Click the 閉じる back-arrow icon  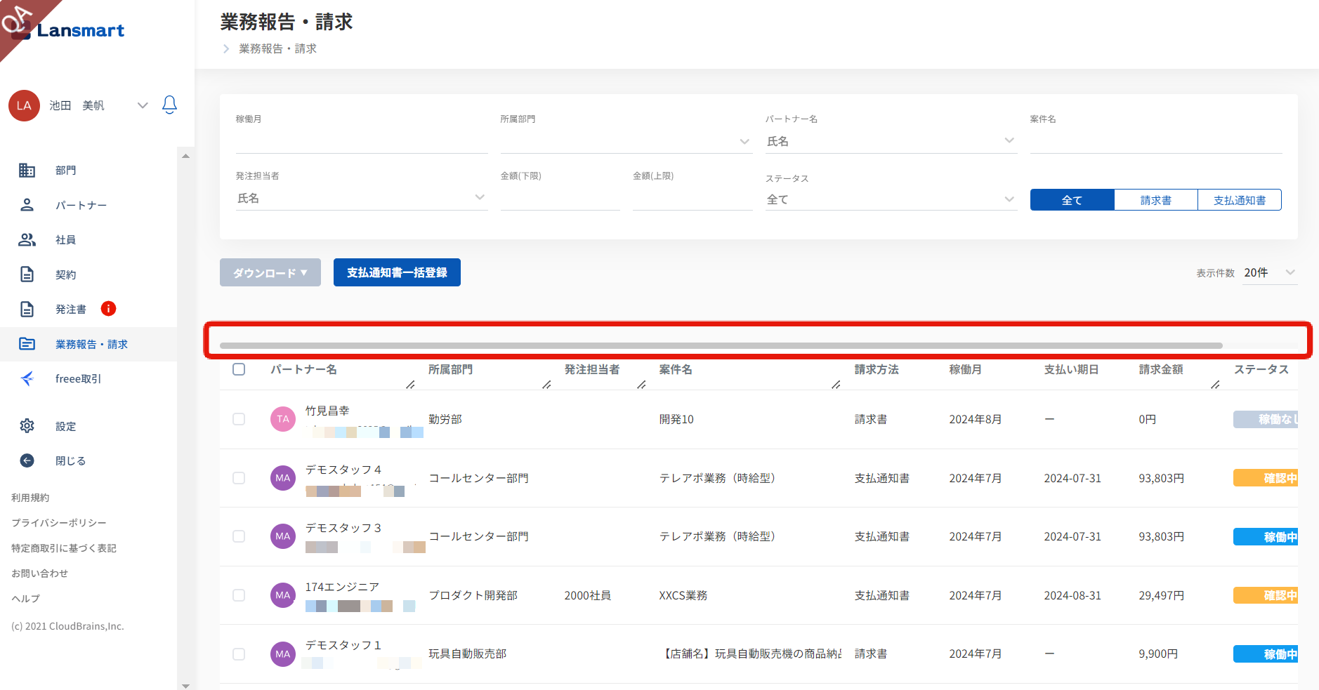(27, 460)
